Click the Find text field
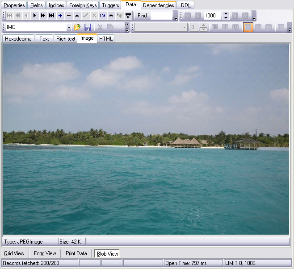 click(161, 16)
